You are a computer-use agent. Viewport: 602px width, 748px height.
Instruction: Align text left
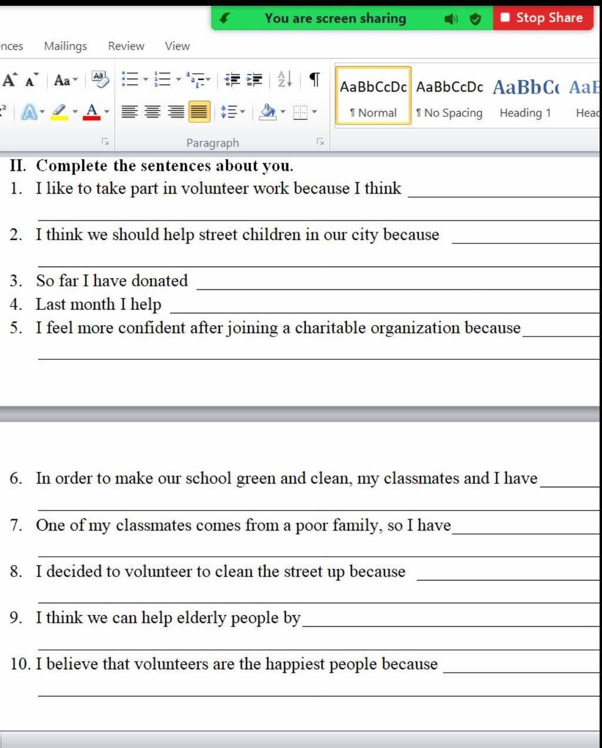pos(129,111)
